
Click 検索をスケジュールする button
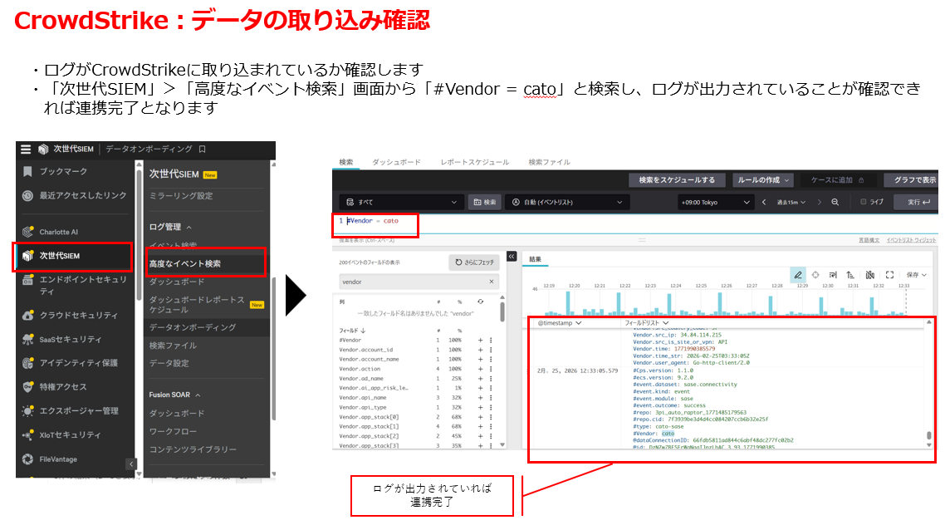coord(677,179)
